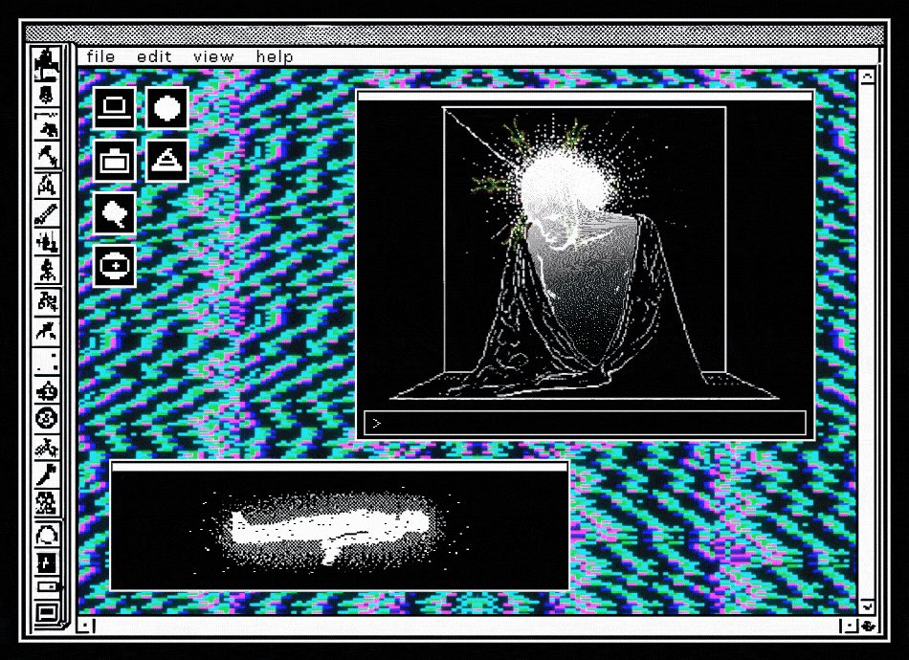The height and width of the screenshot is (660, 909).
Task: Select the black square tool with white mark
Action: 46,562
